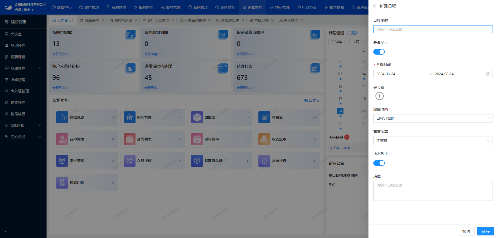Open the 资产管理 shortcut tile
The height and width of the screenshot is (238, 498).
pos(85,161)
